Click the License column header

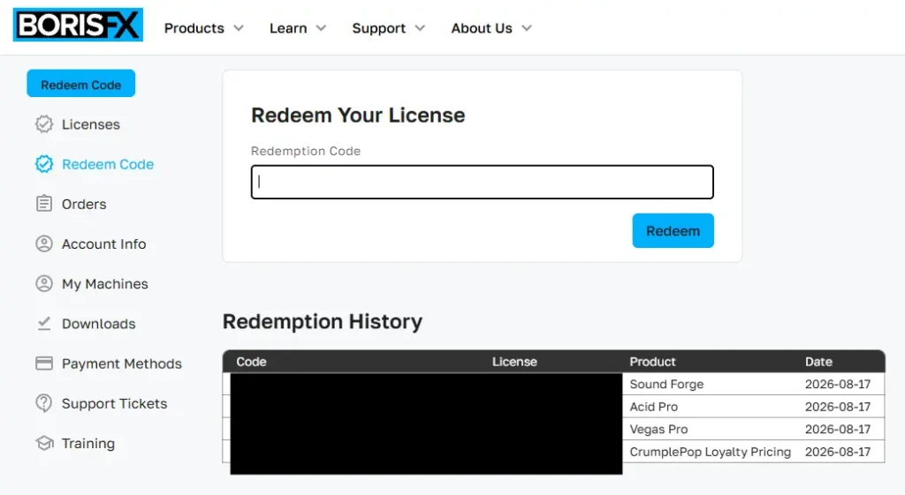pyautogui.click(x=514, y=361)
